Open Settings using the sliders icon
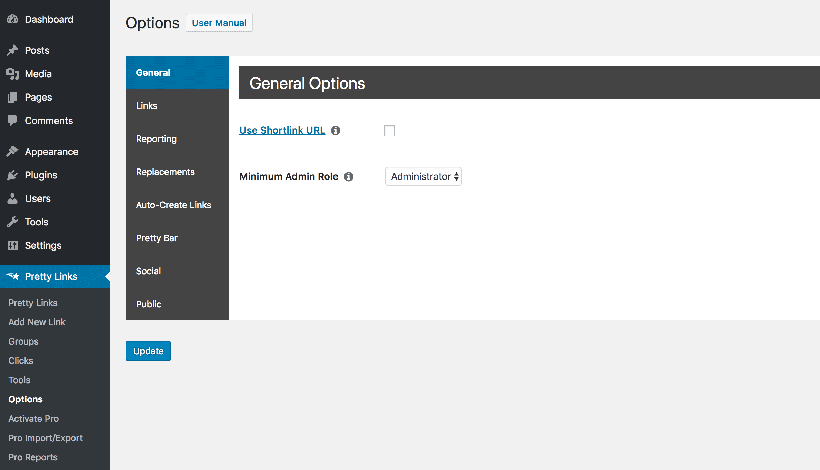 13,245
